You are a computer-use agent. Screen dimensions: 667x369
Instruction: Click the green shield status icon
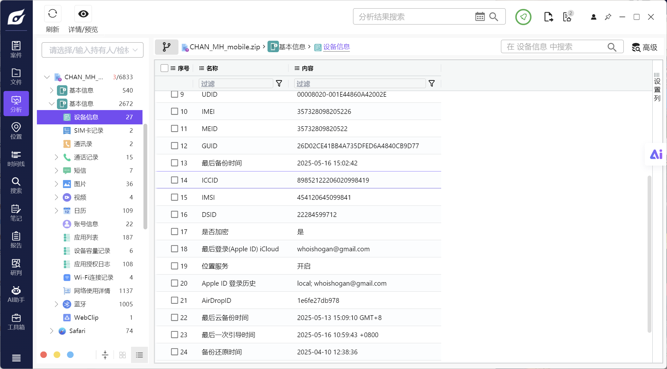523,17
